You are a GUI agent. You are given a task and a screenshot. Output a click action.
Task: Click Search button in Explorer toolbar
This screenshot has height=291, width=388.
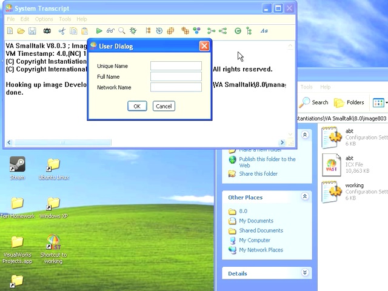click(314, 102)
